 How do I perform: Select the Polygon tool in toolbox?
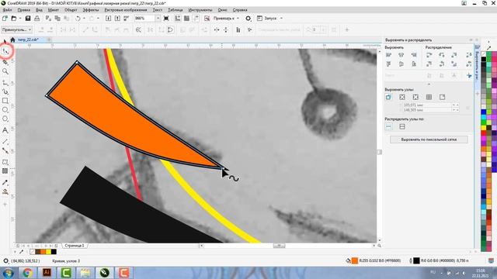point(5,119)
